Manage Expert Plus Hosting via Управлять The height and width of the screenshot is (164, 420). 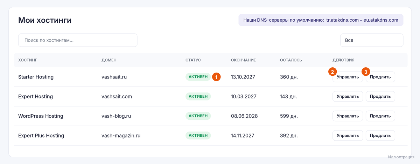348,135
